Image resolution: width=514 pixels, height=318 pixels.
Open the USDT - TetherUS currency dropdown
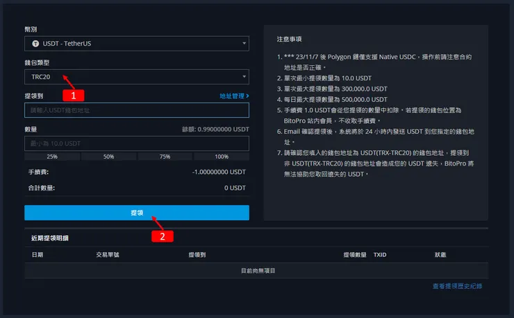(x=137, y=44)
